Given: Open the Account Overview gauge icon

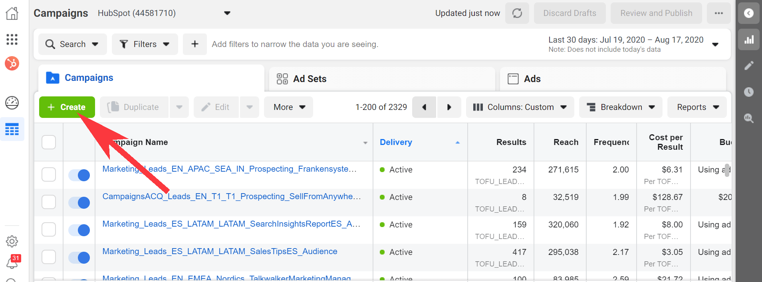Looking at the screenshot, I should 12,103.
